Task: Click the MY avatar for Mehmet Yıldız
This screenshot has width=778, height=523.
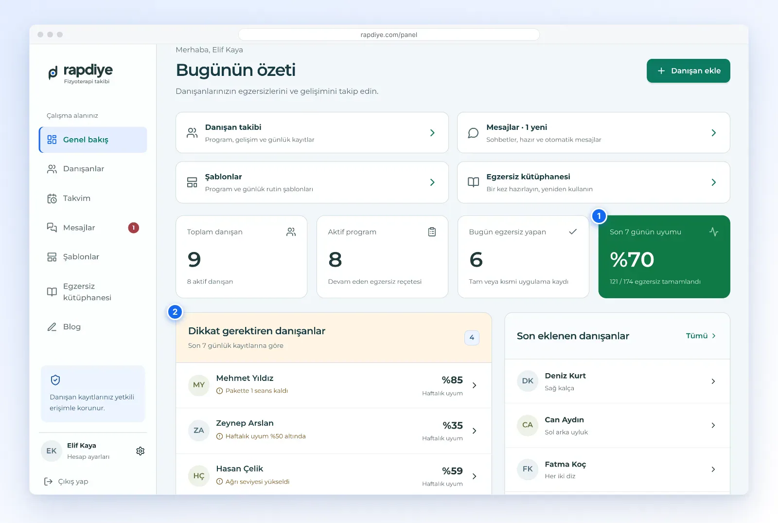Action: [199, 385]
